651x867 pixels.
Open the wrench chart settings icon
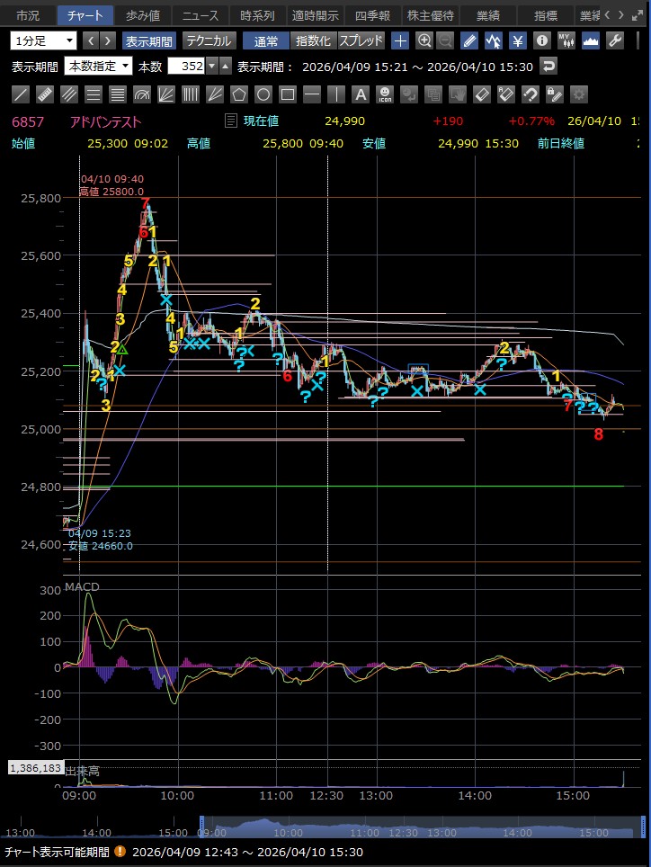click(x=616, y=40)
